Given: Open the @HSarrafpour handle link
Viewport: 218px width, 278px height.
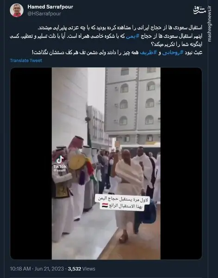Looking at the screenshot, I should click(44, 13).
